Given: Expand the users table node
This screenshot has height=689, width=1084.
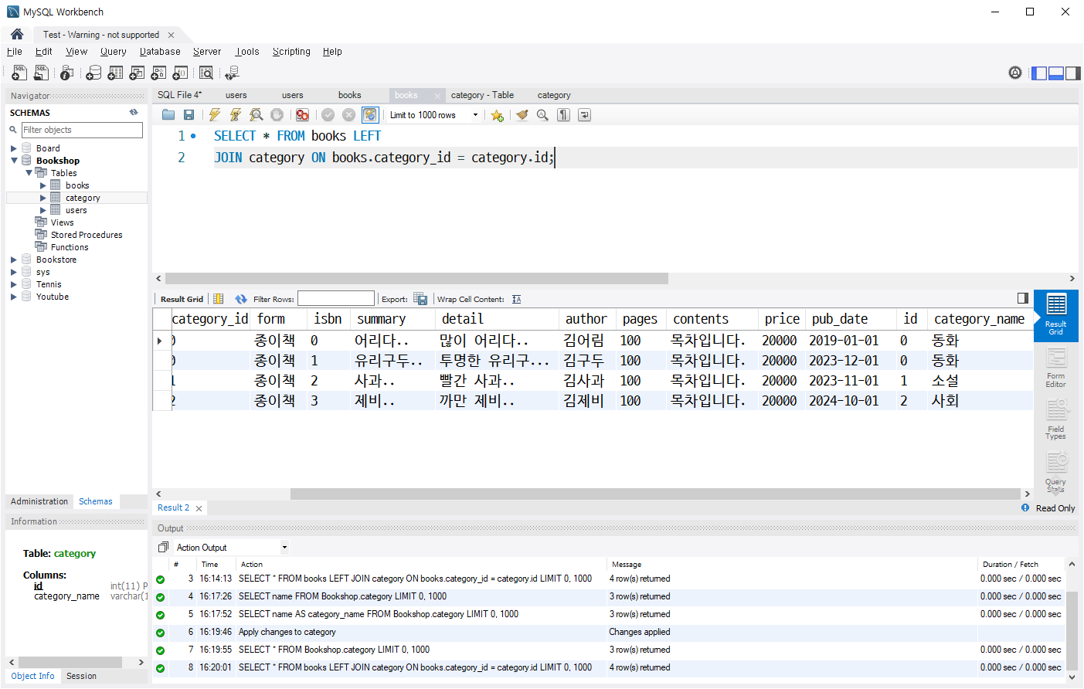Looking at the screenshot, I should click(x=43, y=210).
